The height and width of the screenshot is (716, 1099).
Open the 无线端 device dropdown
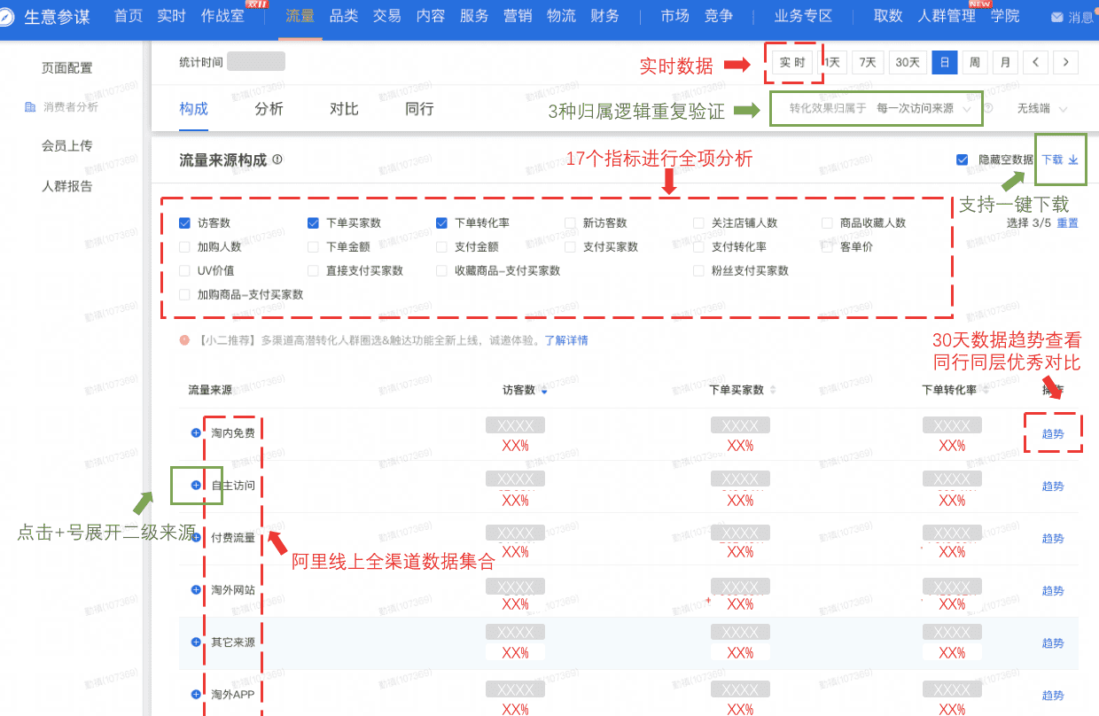1041,108
